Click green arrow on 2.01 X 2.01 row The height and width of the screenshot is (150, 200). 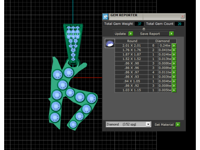pyautogui.click(x=174, y=45)
